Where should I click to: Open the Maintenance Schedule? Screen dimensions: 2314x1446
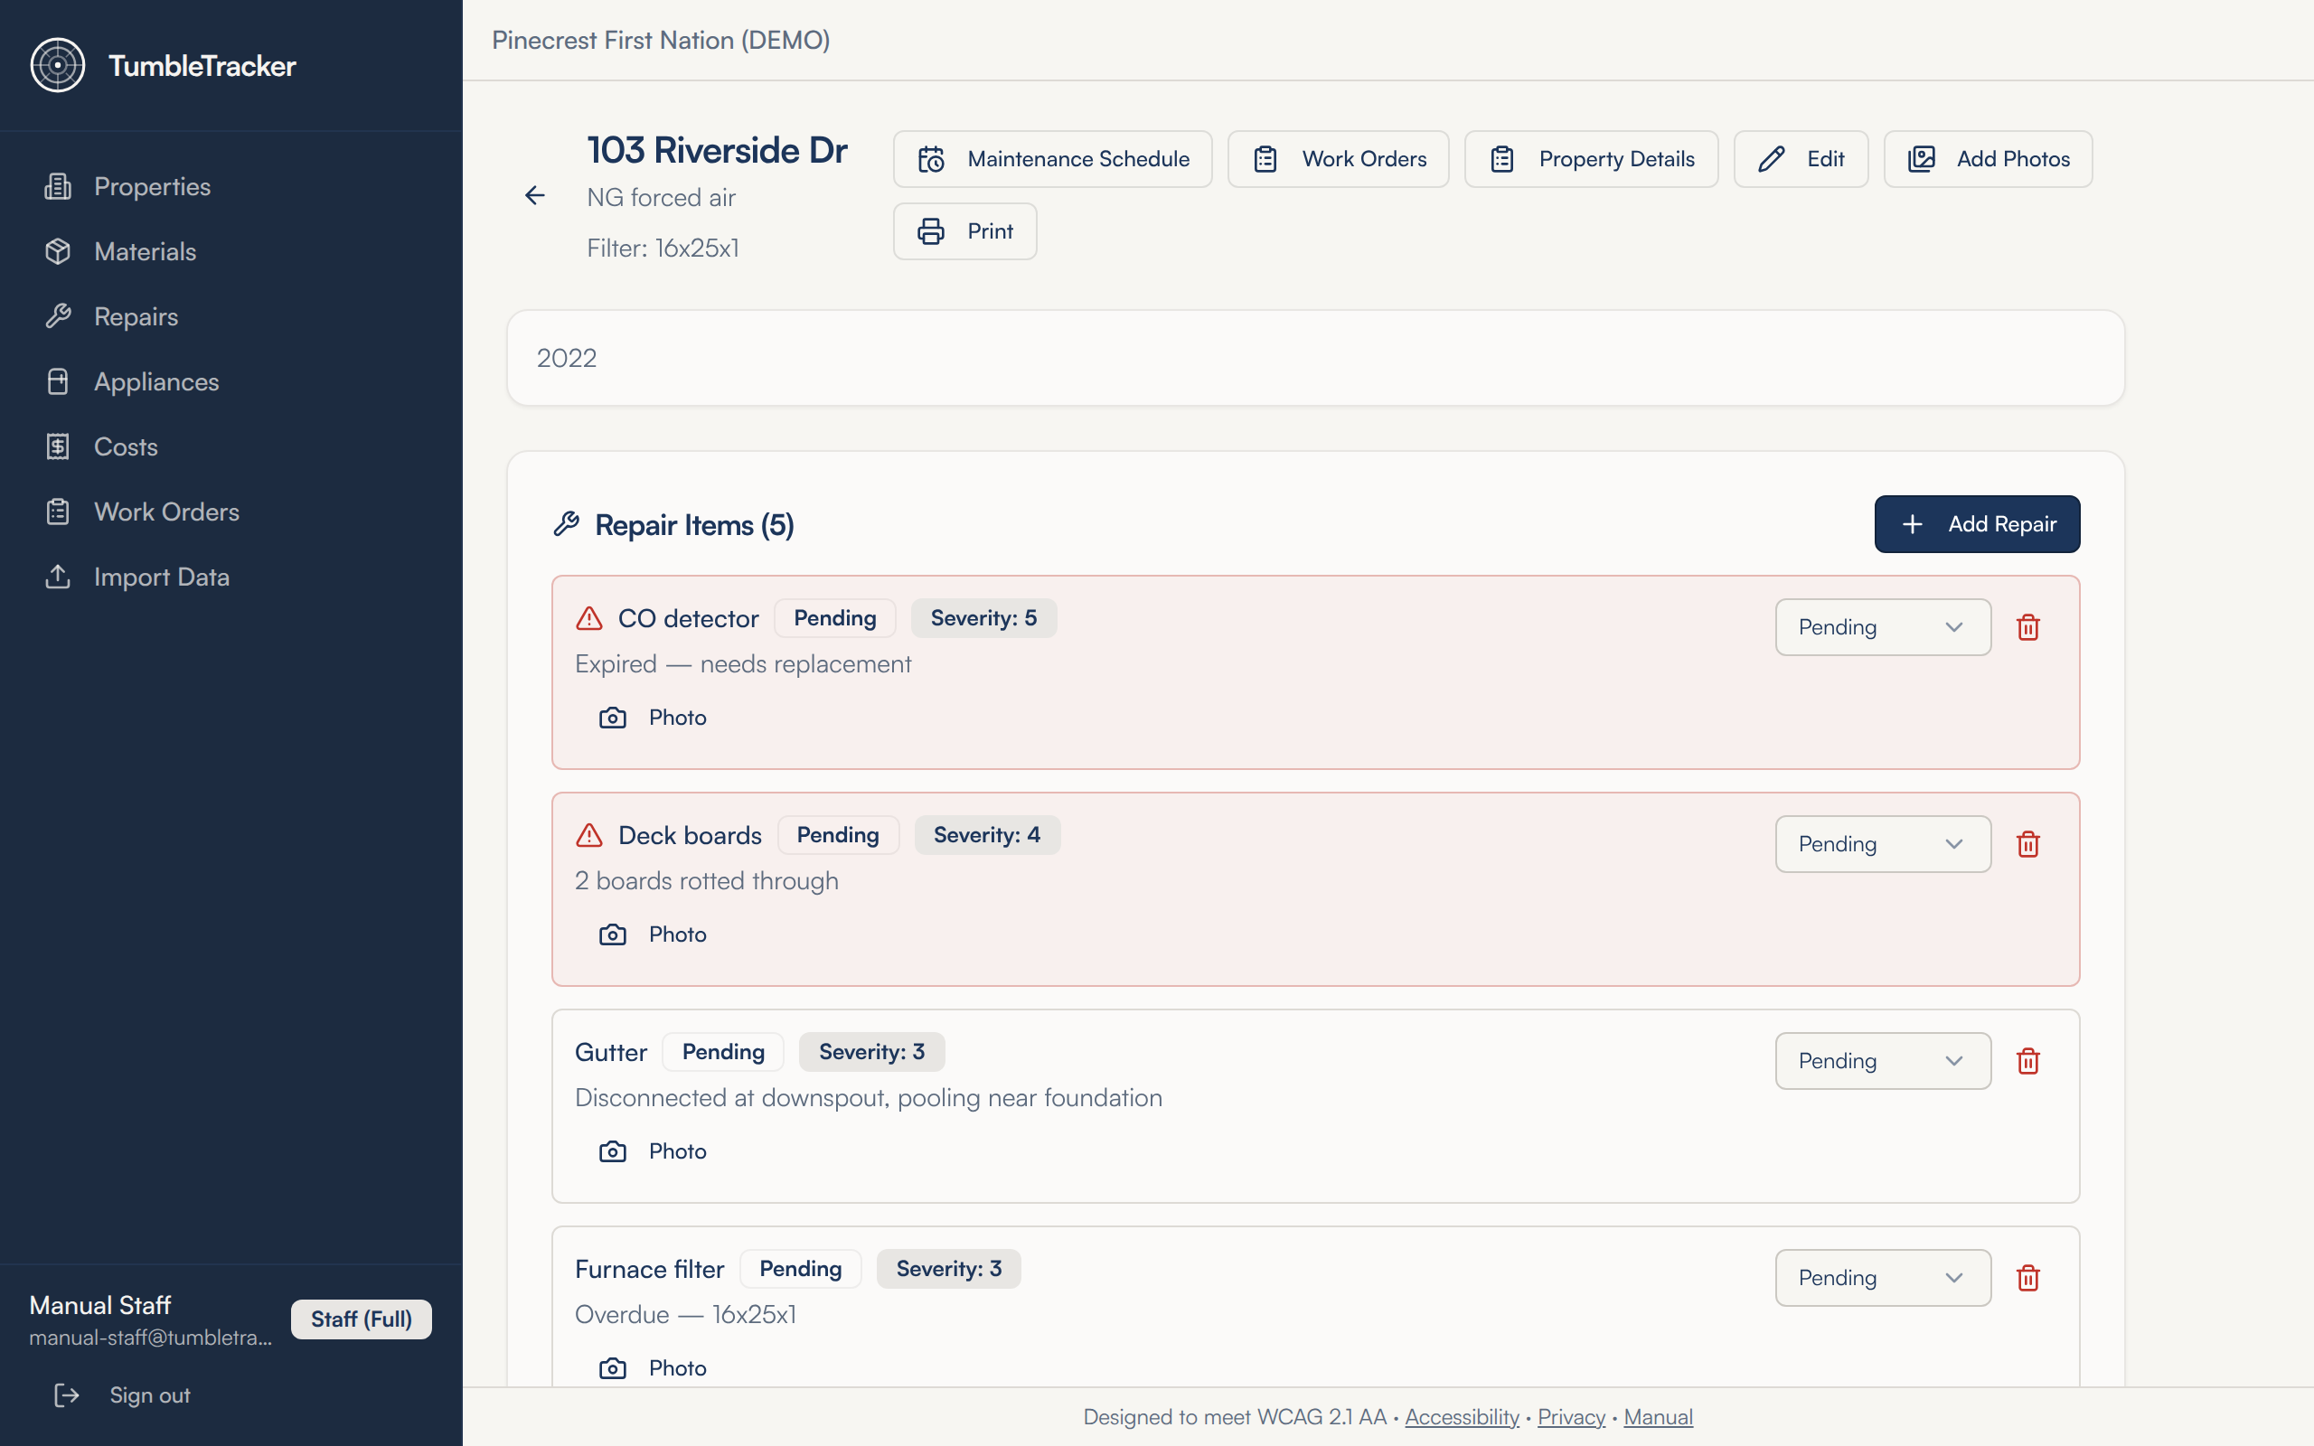tap(1053, 159)
